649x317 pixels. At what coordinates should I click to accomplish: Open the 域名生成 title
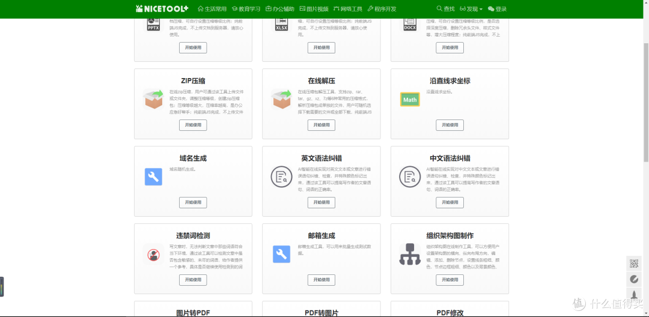tap(193, 158)
